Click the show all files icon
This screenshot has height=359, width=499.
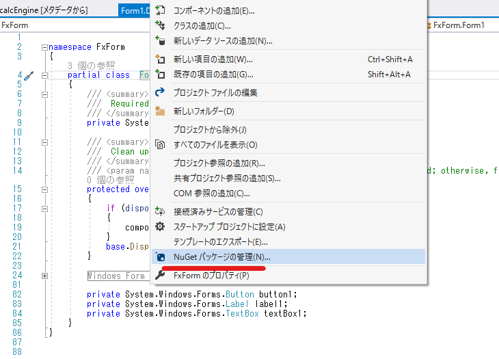coord(160,144)
